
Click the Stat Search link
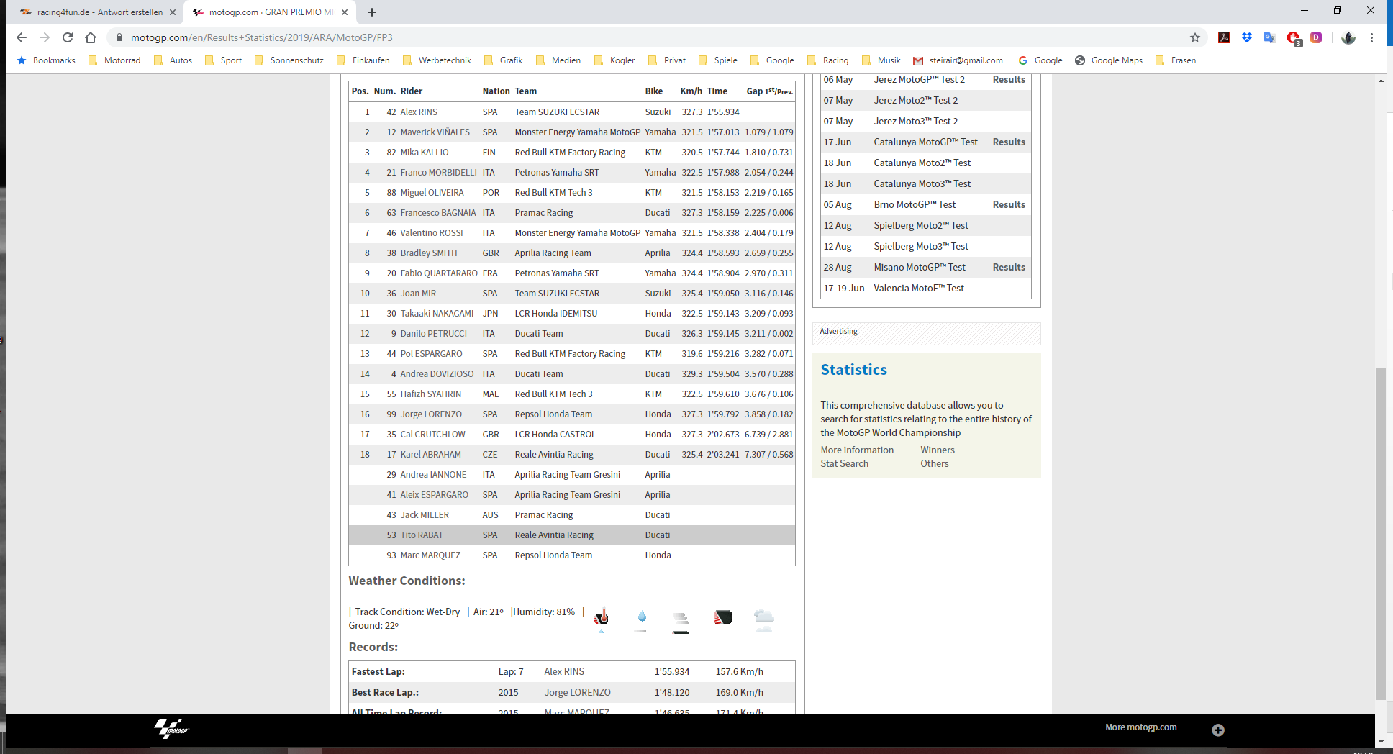coord(844,463)
